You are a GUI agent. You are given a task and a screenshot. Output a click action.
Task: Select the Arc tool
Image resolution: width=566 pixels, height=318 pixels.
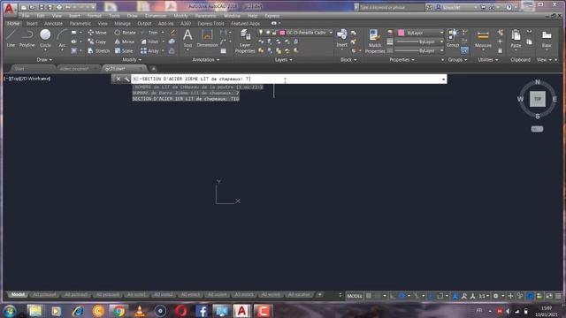click(x=62, y=38)
